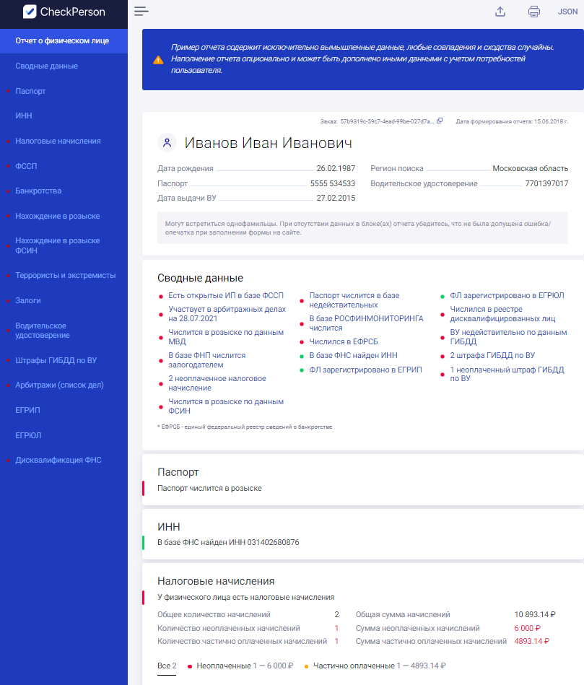584x685 pixels.
Task: Go to 'Залоги' in sidebar
Action: pyautogui.click(x=28, y=300)
